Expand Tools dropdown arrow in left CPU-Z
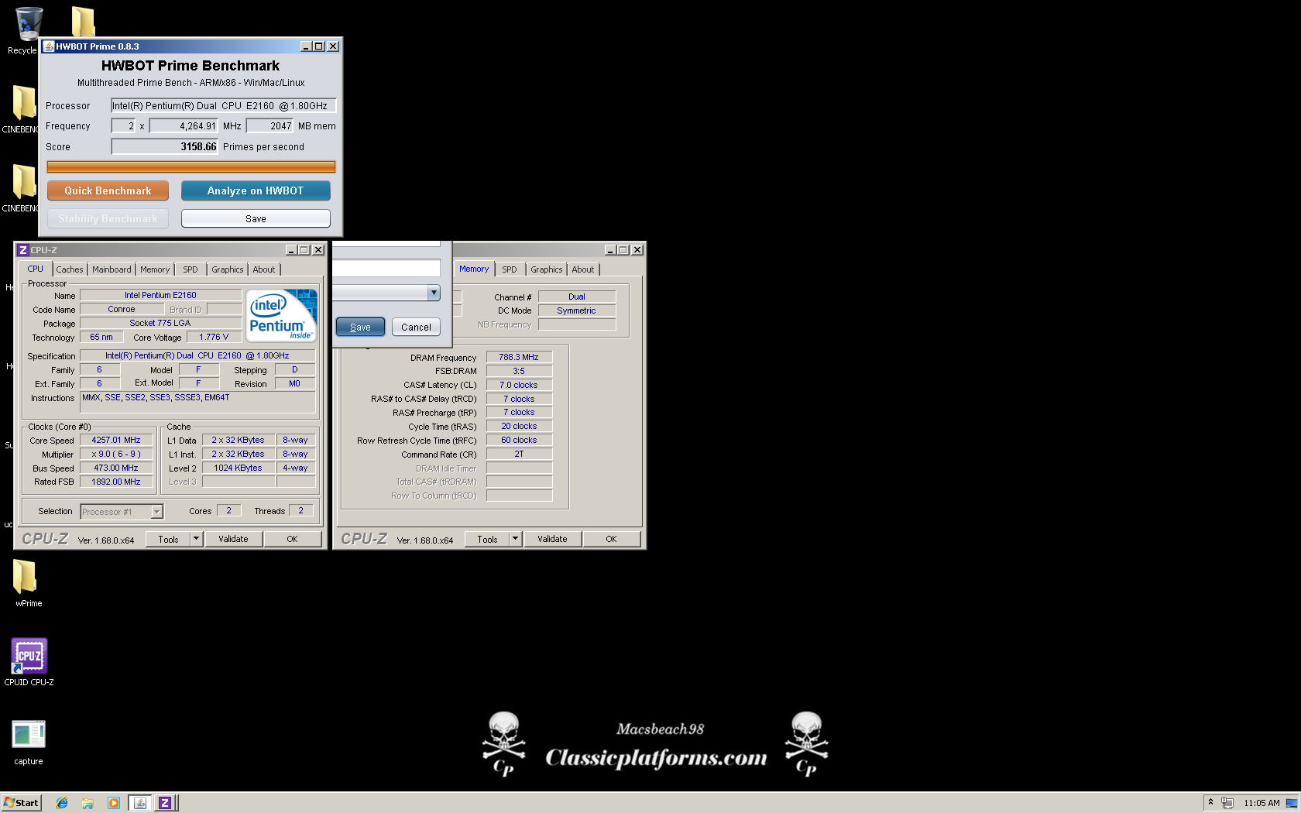Screen dimensions: 1301x813 tap(197, 539)
